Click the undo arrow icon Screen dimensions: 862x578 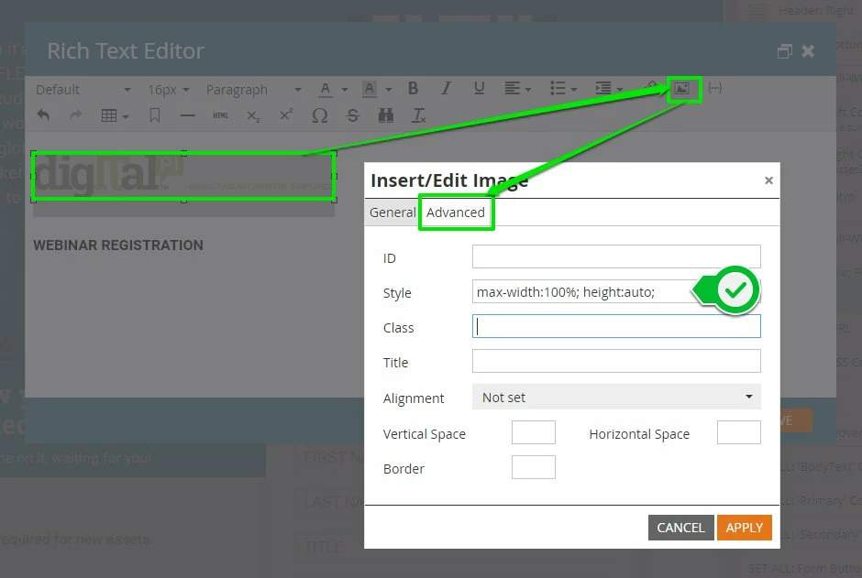pyautogui.click(x=43, y=115)
